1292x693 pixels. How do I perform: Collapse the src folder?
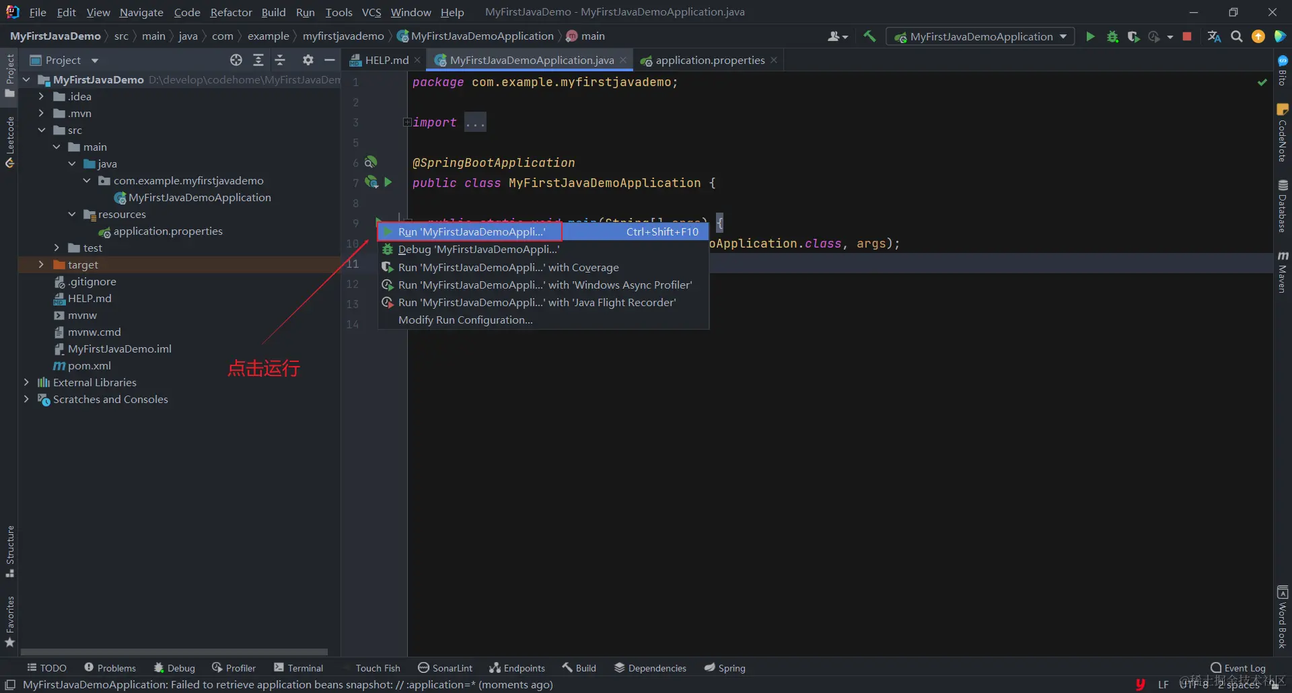click(x=41, y=130)
